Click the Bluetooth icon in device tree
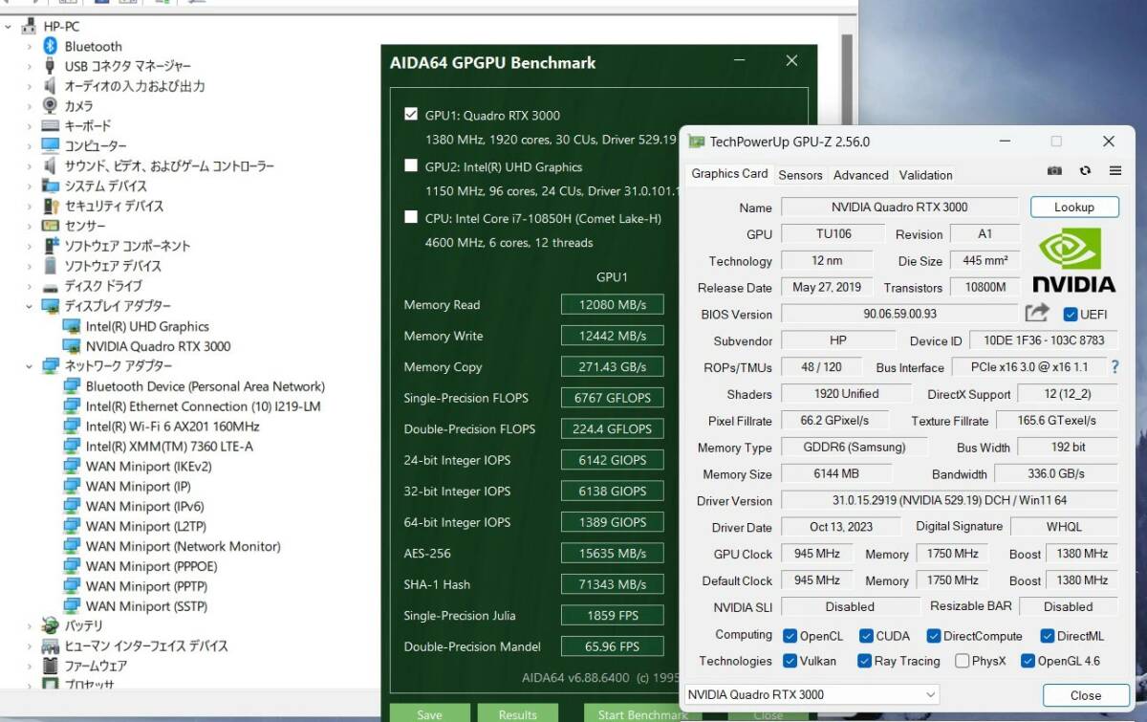This screenshot has width=1147, height=722. (x=51, y=46)
